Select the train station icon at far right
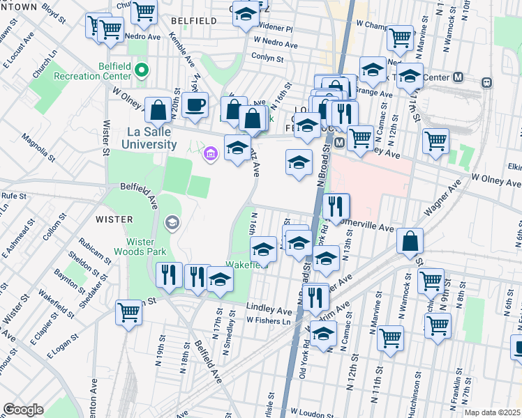Image resolution: width=522 pixels, height=418 pixels. pos(486,82)
